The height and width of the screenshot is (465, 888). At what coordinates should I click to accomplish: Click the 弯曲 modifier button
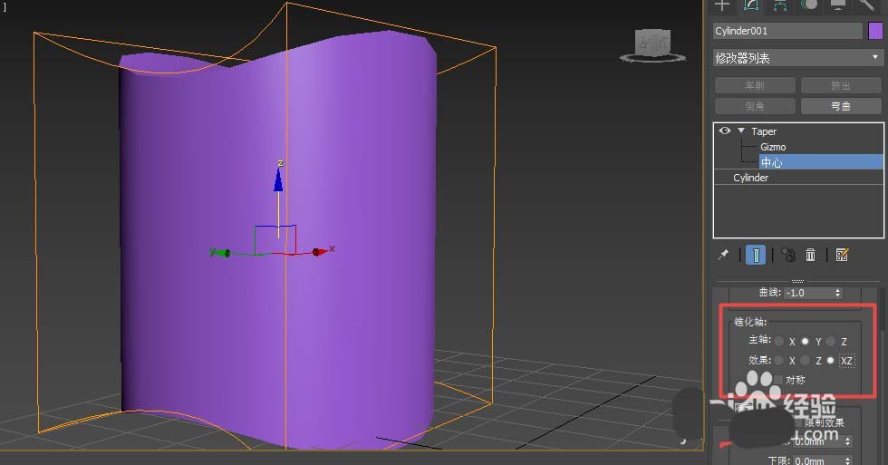point(841,106)
